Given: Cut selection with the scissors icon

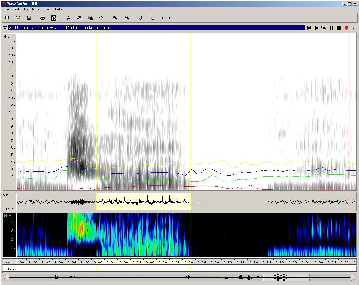Looking at the screenshot, I should tap(68, 18).
